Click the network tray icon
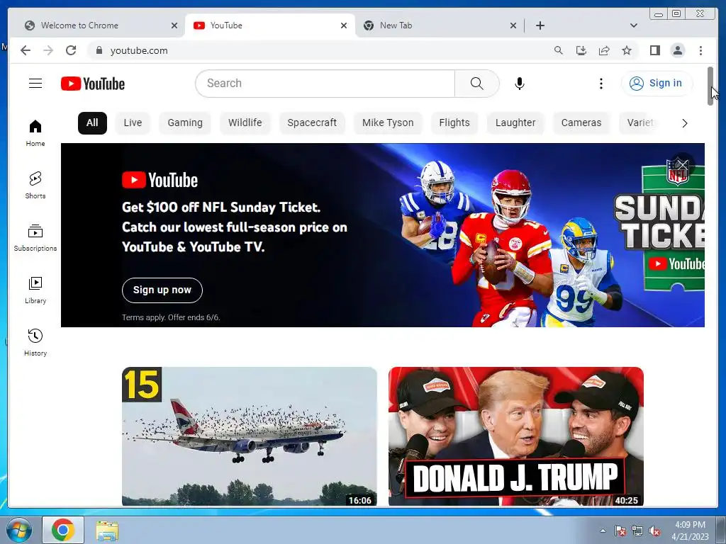The height and width of the screenshot is (544, 726). pos(637,531)
